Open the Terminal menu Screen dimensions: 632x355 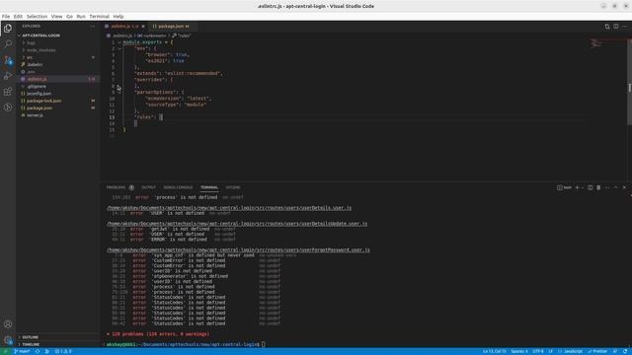tap(99, 17)
